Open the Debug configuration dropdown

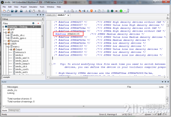click(43, 19)
